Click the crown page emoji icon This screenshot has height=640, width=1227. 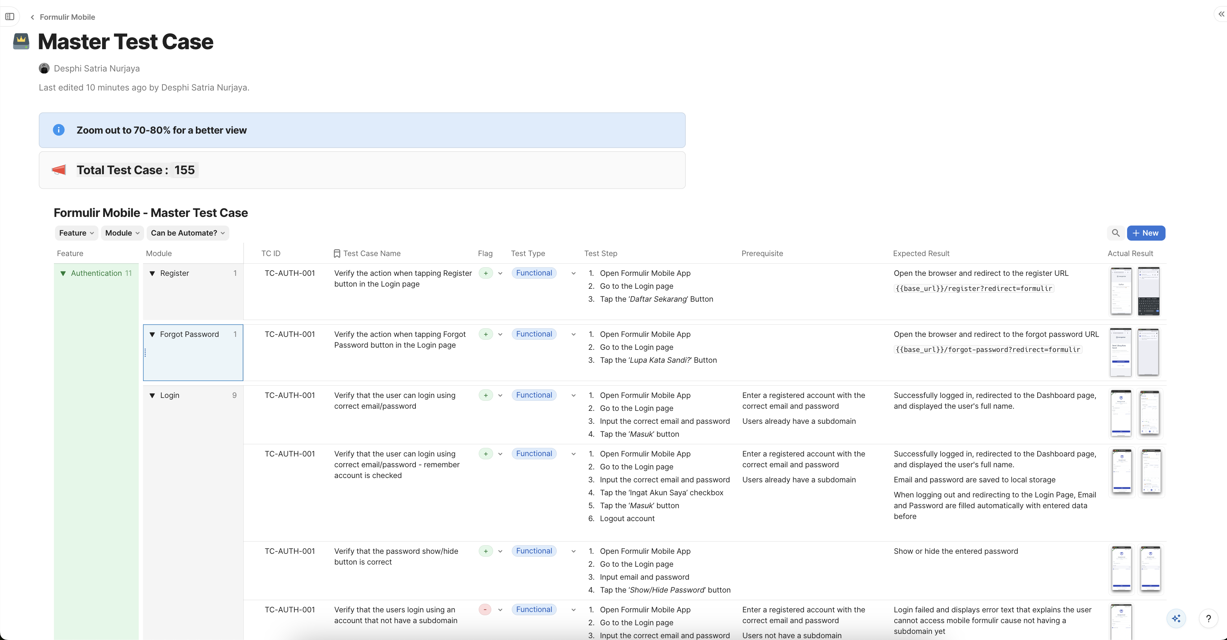coord(20,41)
